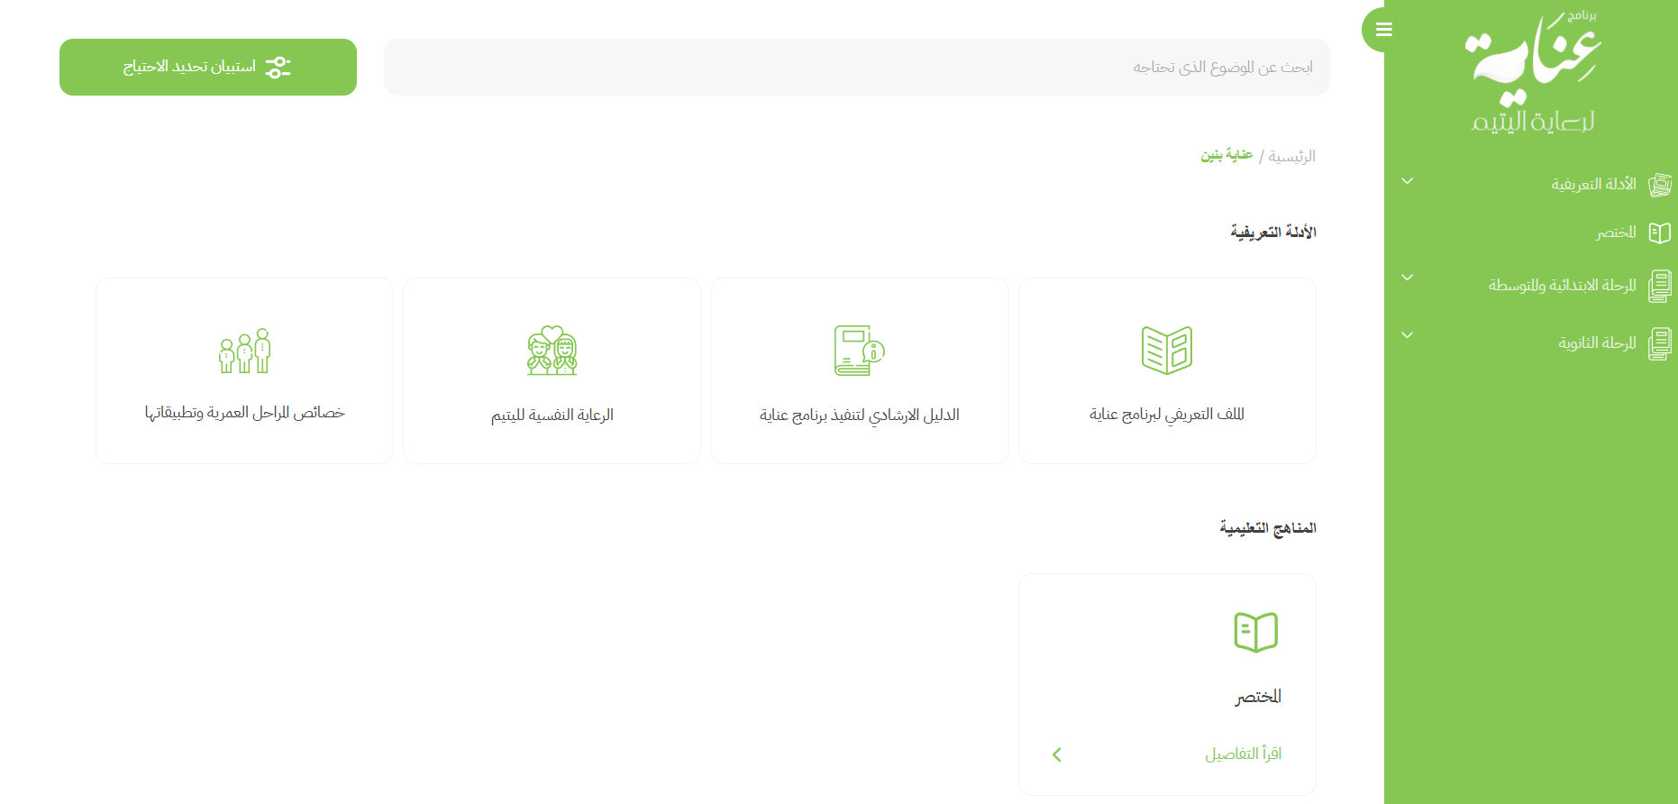The height and width of the screenshot is (804, 1678).
Task: Expand the الأدلة التعريفية sidebar chevron
Action: [x=1408, y=181]
